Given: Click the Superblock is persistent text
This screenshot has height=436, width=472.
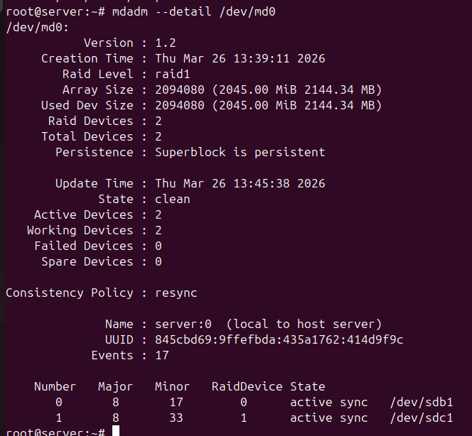Looking at the screenshot, I should click(240, 152).
